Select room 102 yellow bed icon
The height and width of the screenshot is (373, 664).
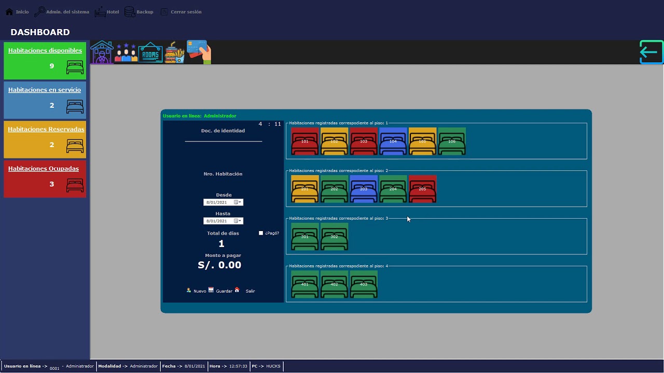tap(334, 141)
